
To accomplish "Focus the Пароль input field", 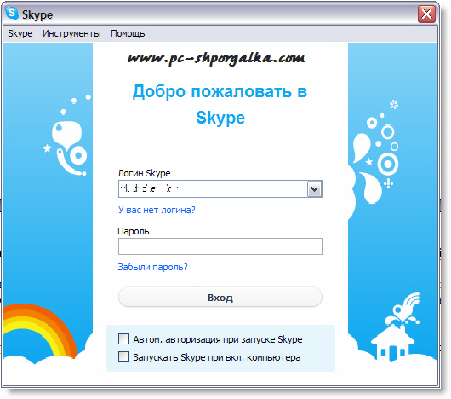I will point(220,246).
